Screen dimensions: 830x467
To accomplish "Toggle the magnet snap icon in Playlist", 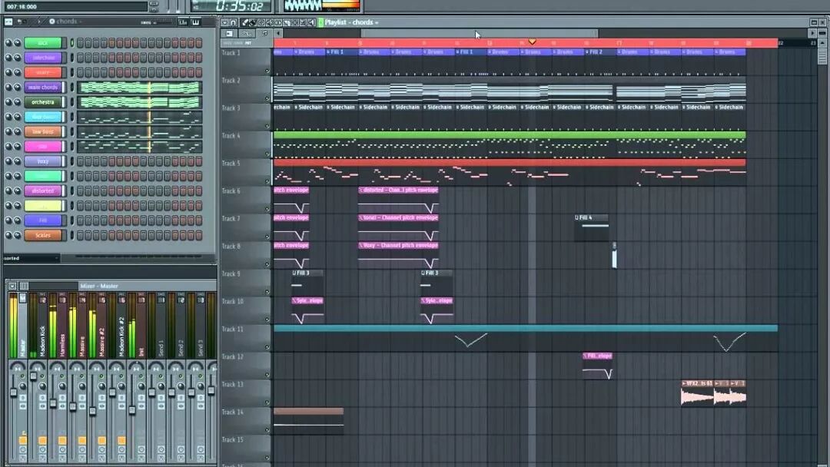I will 234,22.
